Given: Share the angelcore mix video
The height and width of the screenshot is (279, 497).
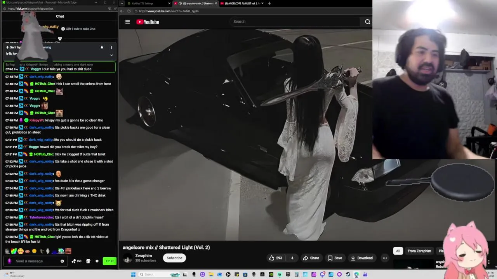Looking at the screenshot, I should click(x=311, y=258).
